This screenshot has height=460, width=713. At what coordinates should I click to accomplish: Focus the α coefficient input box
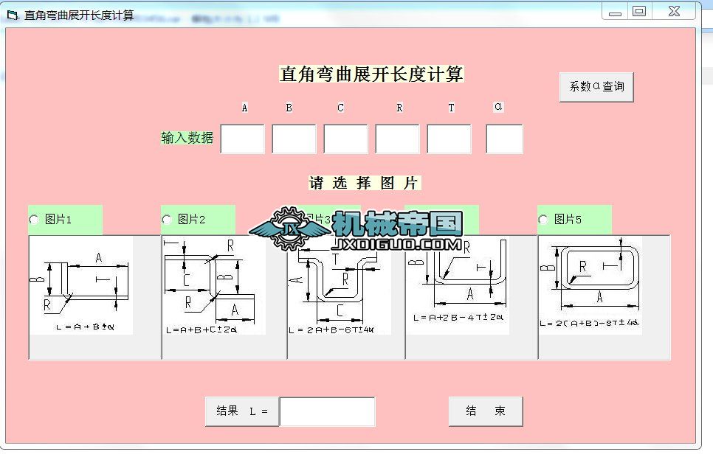pos(504,139)
